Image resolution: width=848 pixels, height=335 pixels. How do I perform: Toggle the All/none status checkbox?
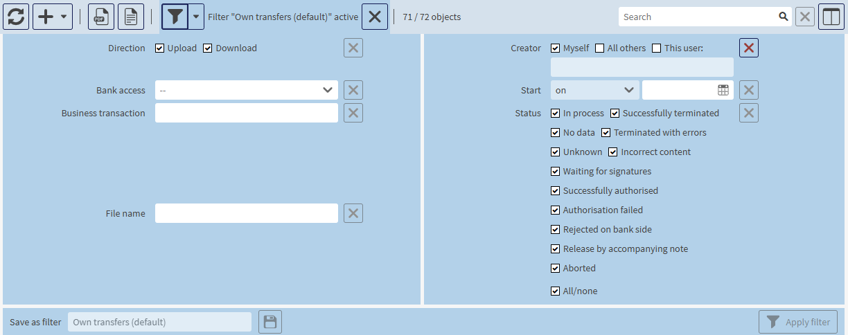[556, 291]
